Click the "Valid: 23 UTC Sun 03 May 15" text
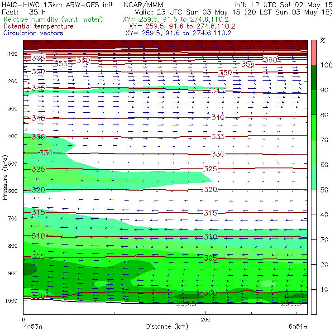The width and height of the screenshot is (335, 335). pyautogui.click(x=187, y=12)
